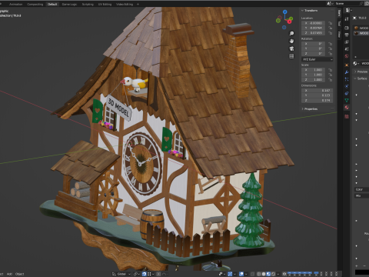Open the Tool sidebar tab
369x277 pixels.
(x=339, y=24)
